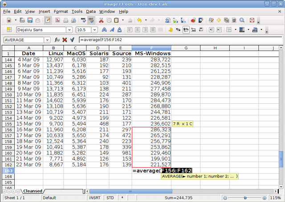Adjust the zoom slider in status bar
Screen dimensions: 285x202
pos(246,198)
